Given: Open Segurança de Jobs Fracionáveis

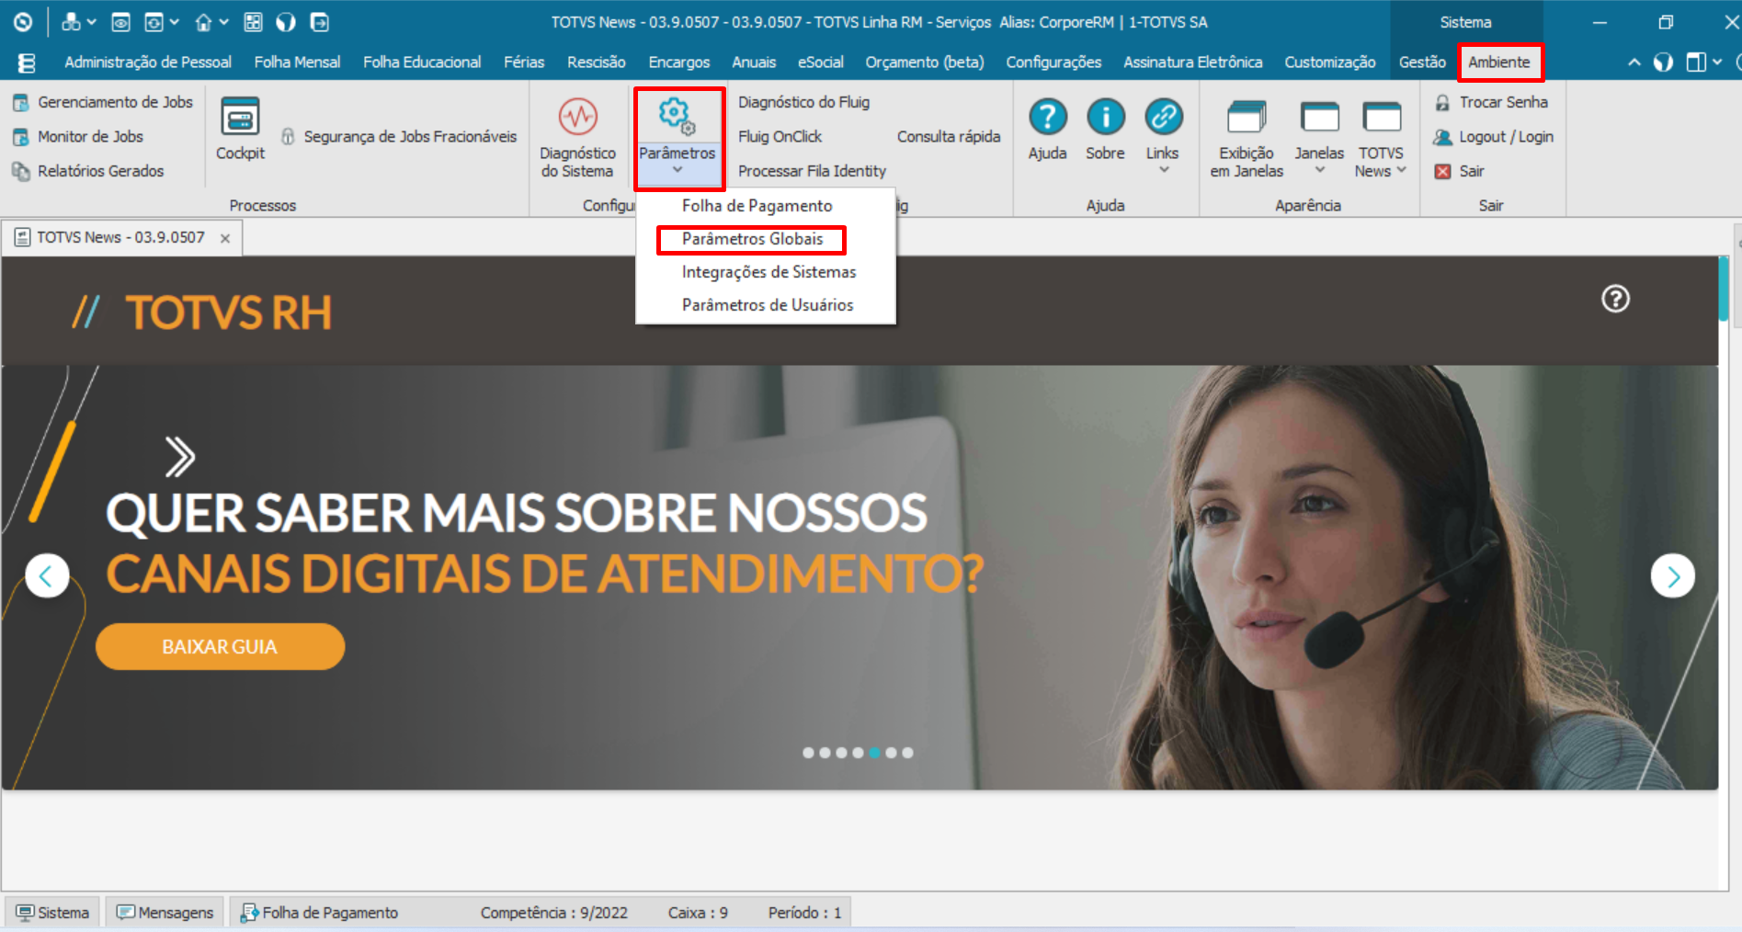Looking at the screenshot, I should point(399,137).
